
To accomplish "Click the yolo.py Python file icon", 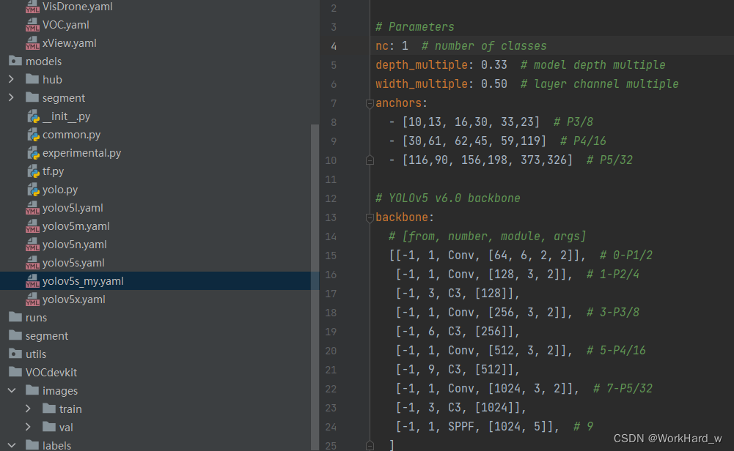I will coord(33,190).
